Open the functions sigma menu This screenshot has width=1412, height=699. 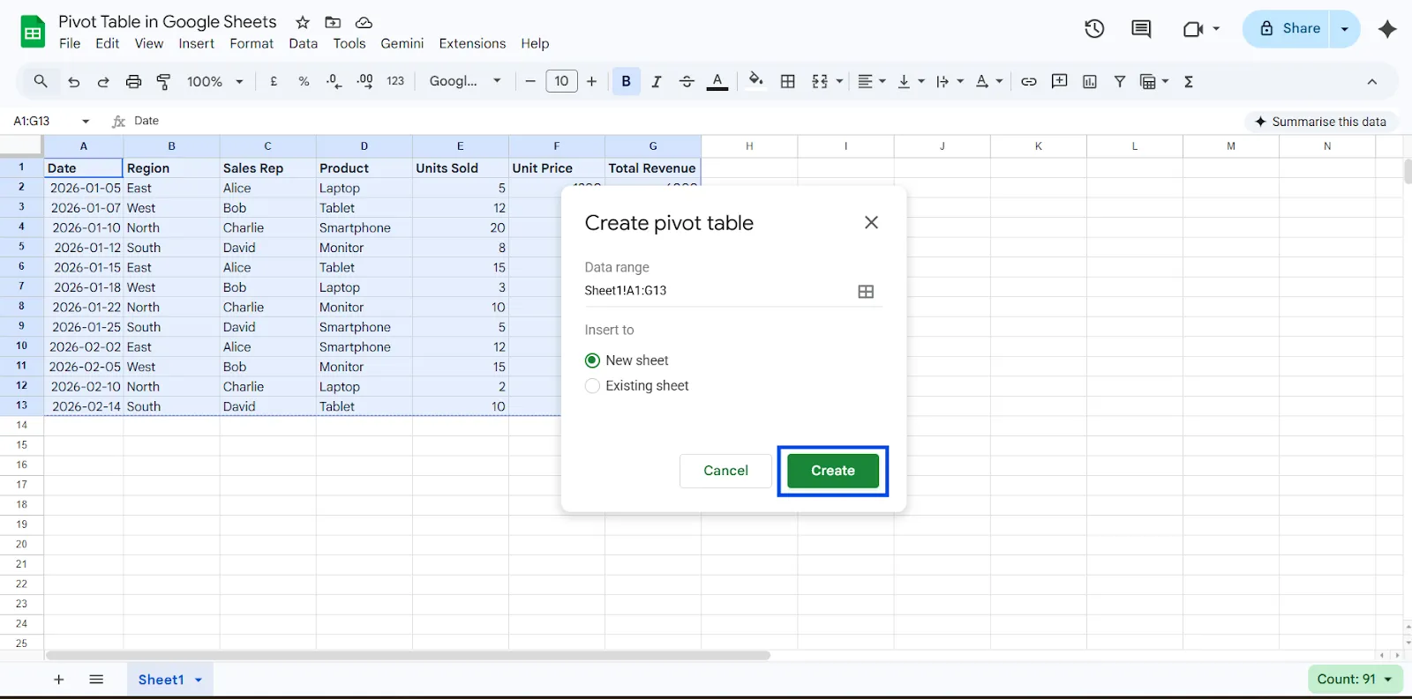point(1189,81)
